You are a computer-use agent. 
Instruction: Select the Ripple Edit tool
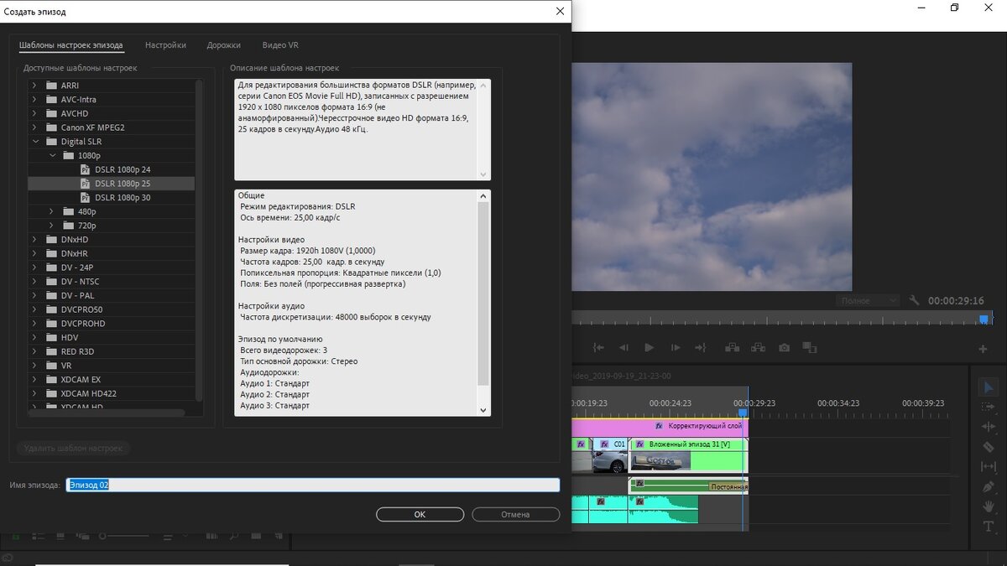[x=988, y=428]
